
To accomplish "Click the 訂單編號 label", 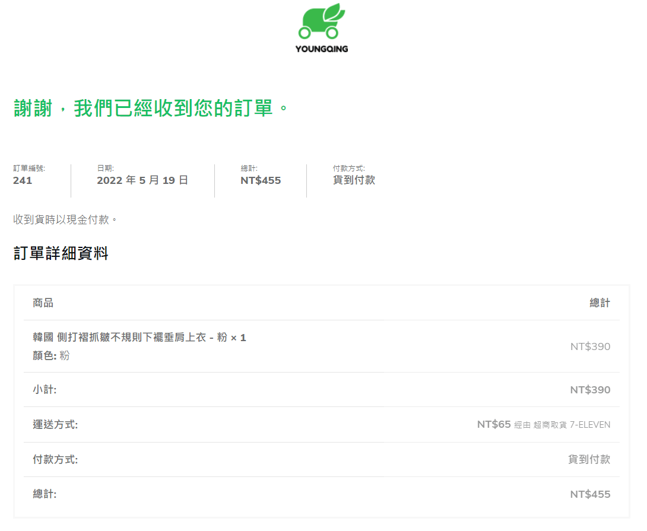I will coord(29,168).
